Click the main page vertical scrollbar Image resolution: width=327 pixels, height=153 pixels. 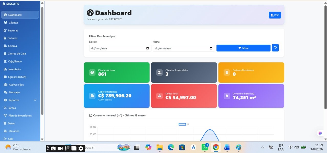[325, 57]
